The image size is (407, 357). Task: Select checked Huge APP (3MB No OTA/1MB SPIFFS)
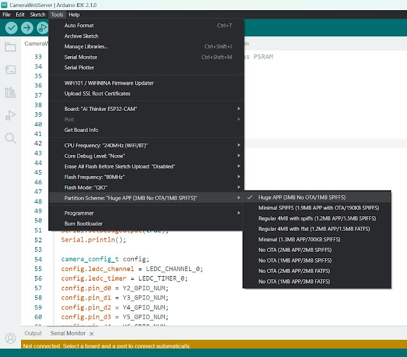(x=317, y=198)
